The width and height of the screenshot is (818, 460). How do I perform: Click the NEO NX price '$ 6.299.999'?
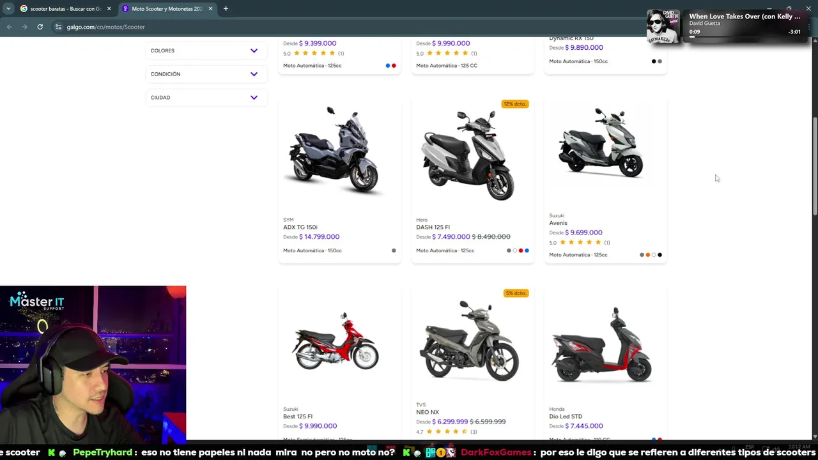pos(450,422)
